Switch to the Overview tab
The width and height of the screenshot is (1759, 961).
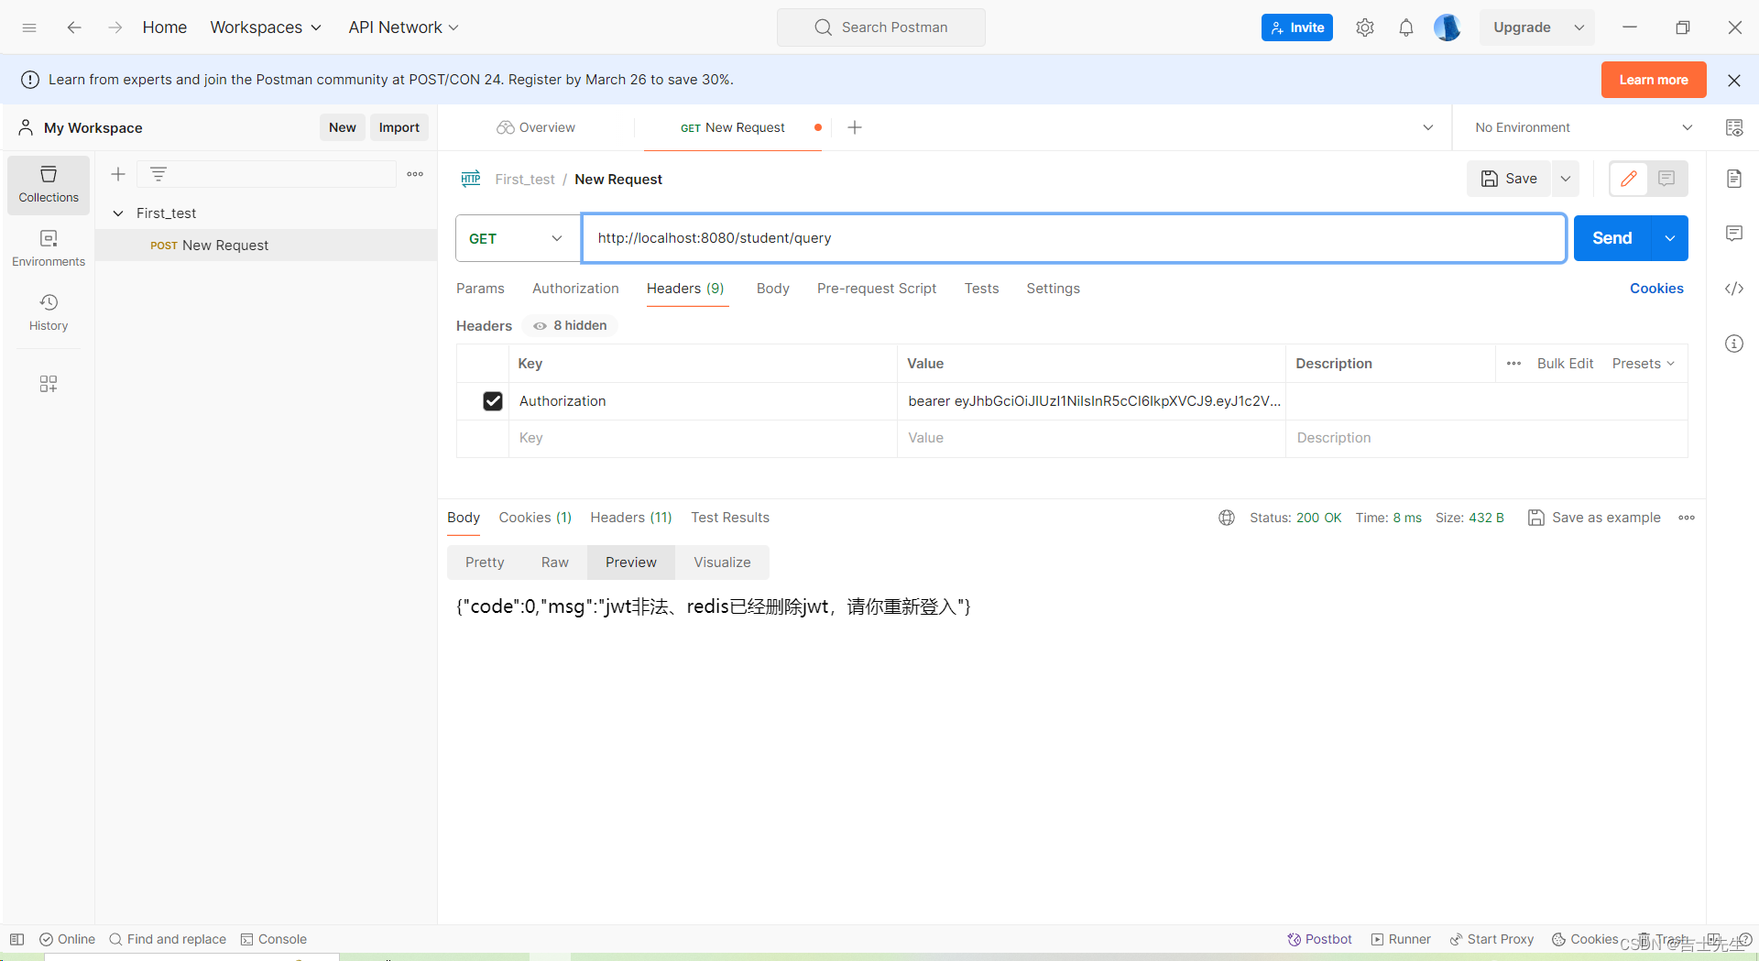tap(536, 127)
